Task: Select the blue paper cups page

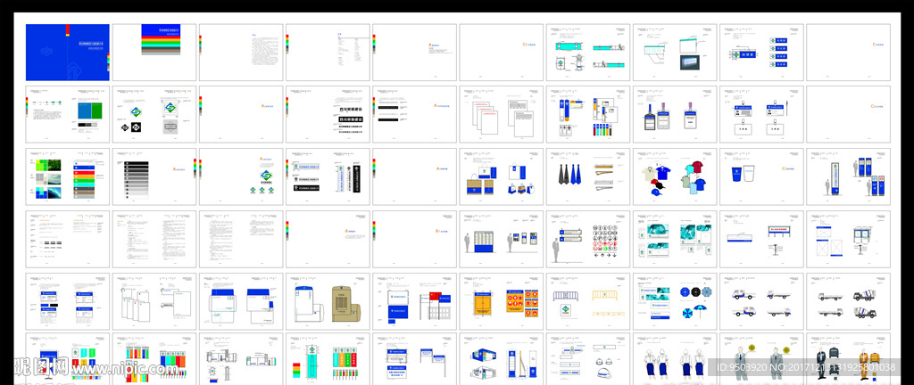Action: pos(762,176)
